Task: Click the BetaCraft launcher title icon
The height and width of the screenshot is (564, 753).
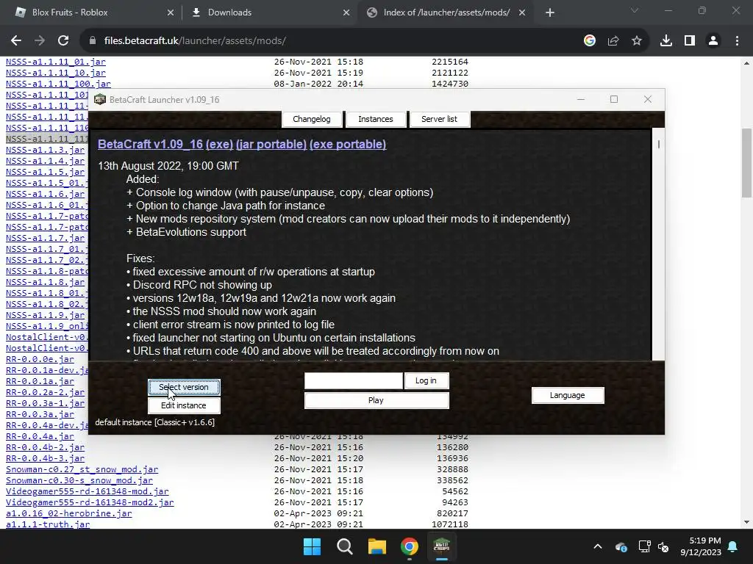Action: coord(100,99)
